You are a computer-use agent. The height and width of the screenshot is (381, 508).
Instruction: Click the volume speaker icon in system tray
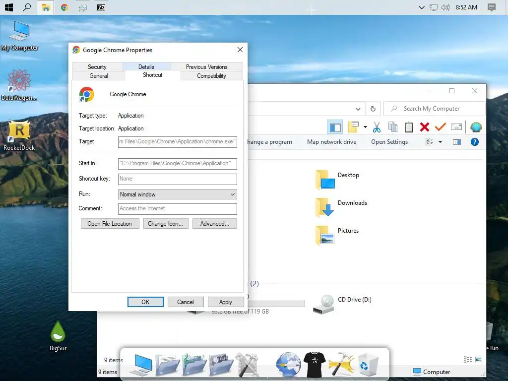point(445,7)
